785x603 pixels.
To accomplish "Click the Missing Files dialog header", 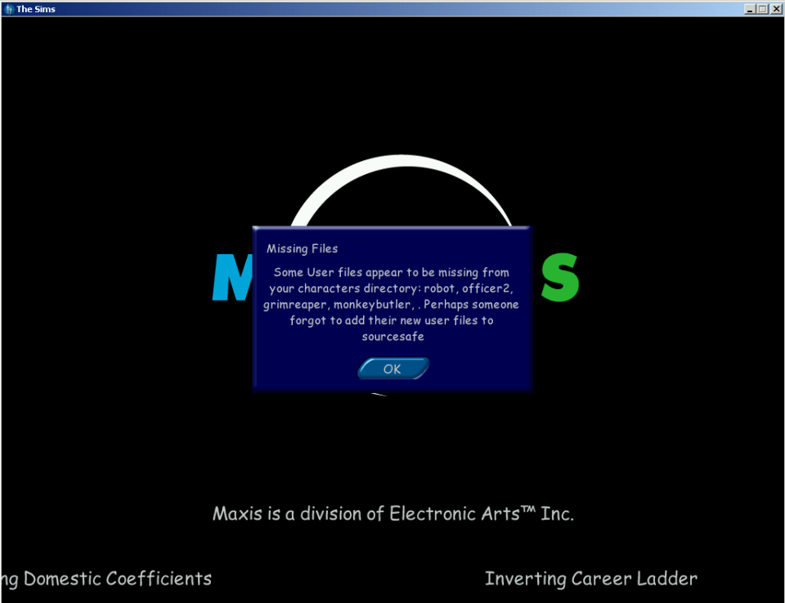I will tap(302, 248).
